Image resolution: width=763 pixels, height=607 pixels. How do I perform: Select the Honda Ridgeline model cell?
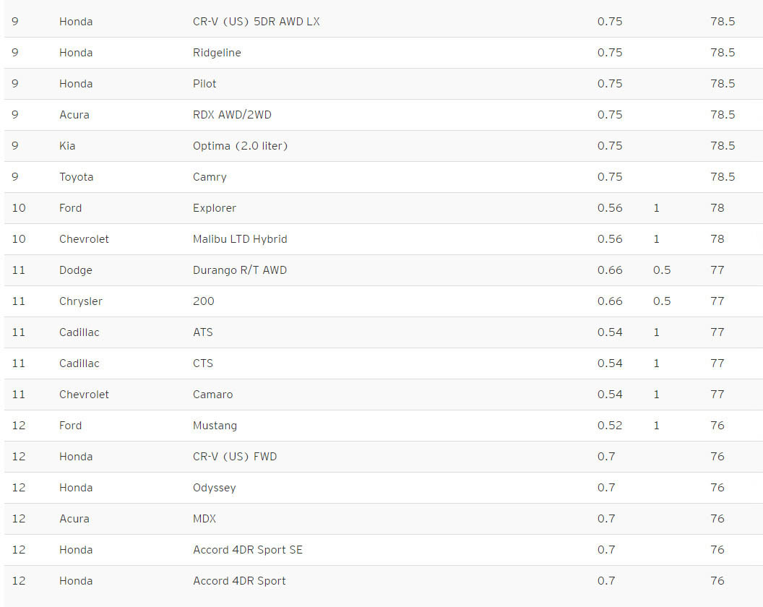coord(217,53)
